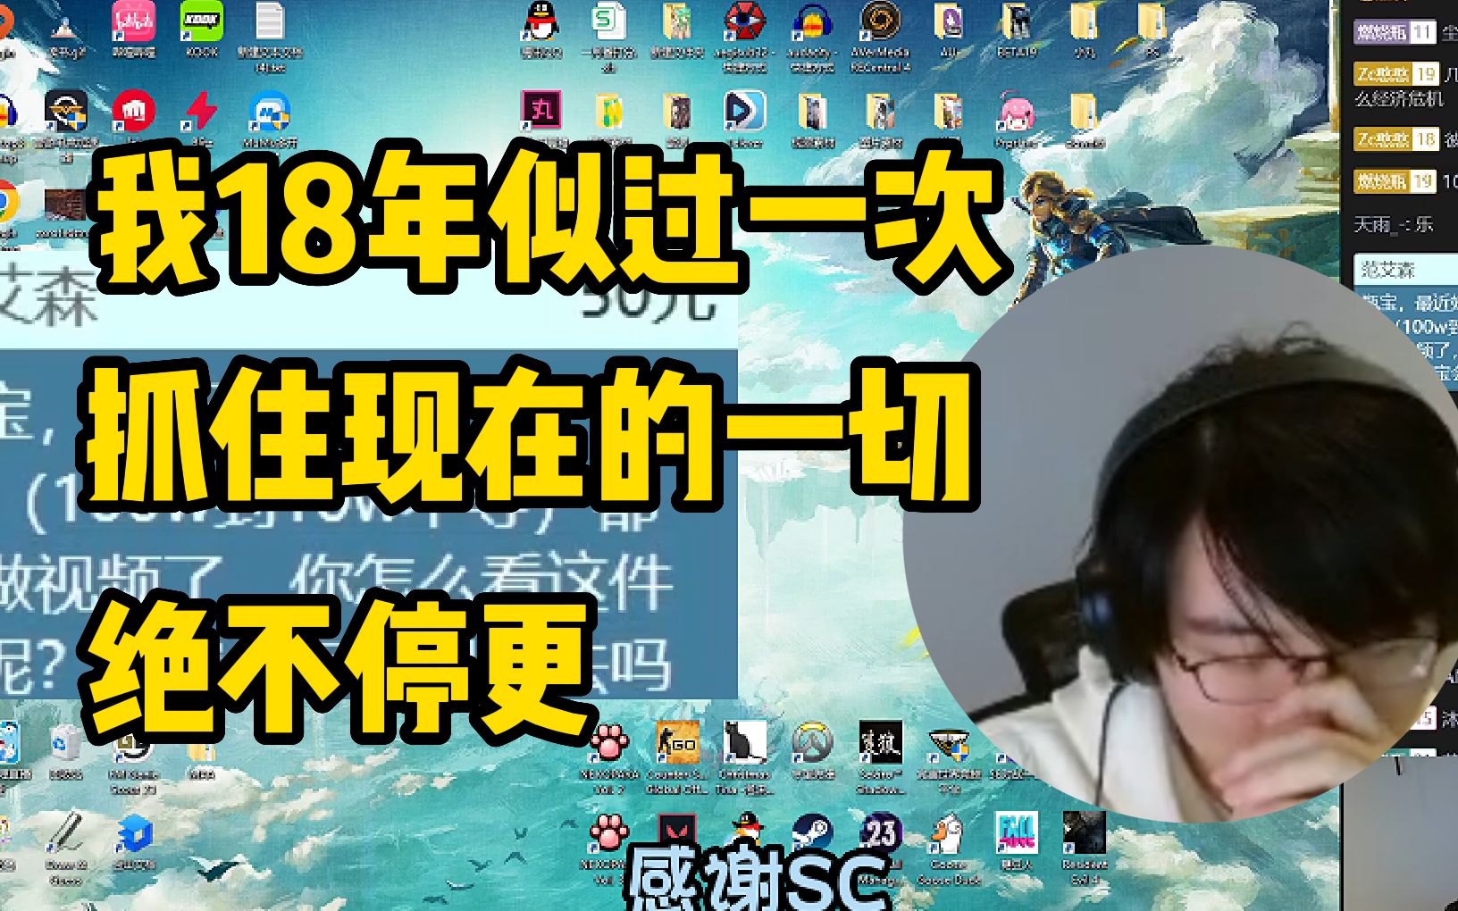The width and height of the screenshot is (1458, 911).
Task: Launch the Fall Guys game icon
Action: coord(1017,834)
